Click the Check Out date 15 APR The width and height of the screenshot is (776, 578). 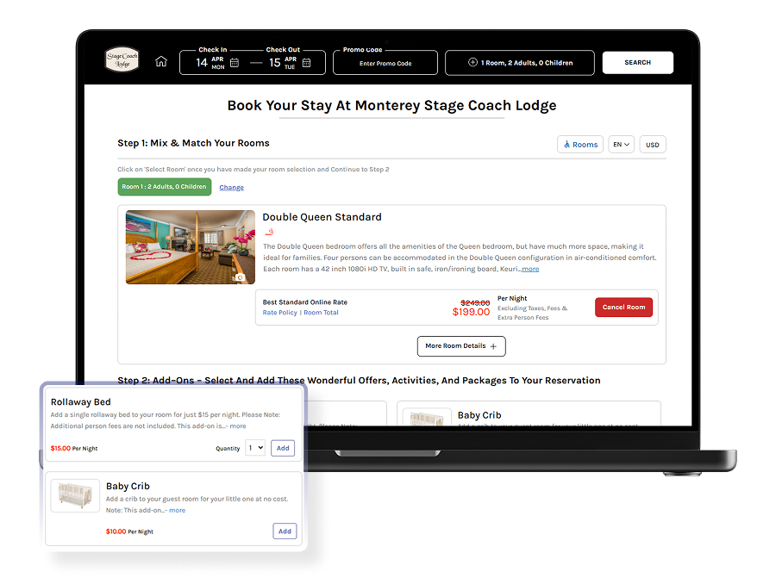[x=283, y=63]
